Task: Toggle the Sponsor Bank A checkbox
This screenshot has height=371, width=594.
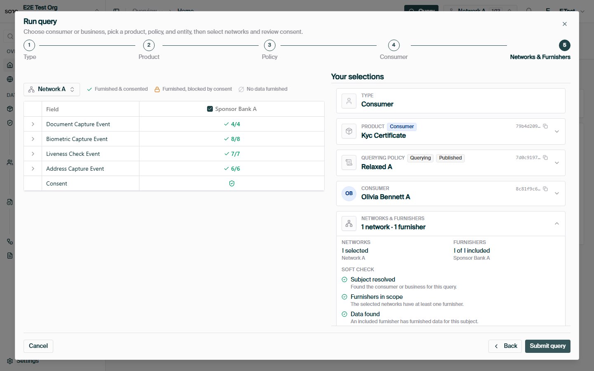Action: click(210, 109)
